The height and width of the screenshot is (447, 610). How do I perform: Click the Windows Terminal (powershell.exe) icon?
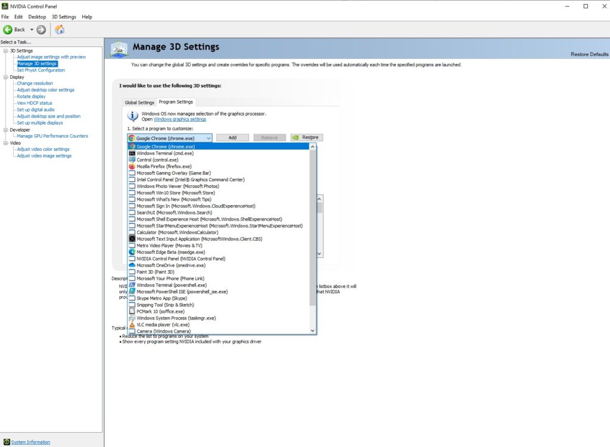[x=132, y=285]
